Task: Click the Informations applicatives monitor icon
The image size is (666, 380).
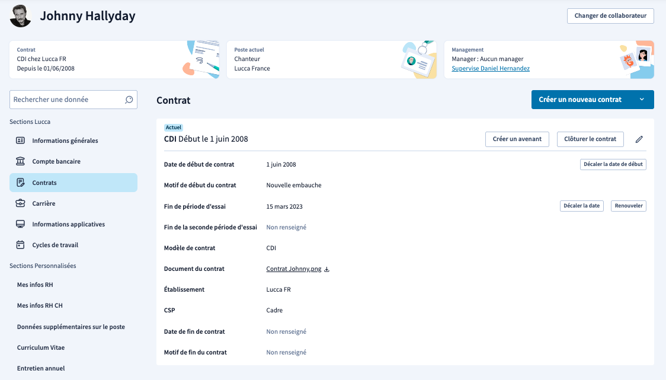Action: (x=20, y=224)
